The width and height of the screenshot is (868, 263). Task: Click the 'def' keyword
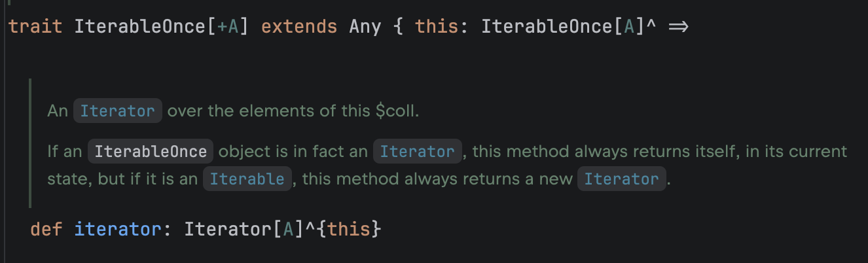(46, 230)
